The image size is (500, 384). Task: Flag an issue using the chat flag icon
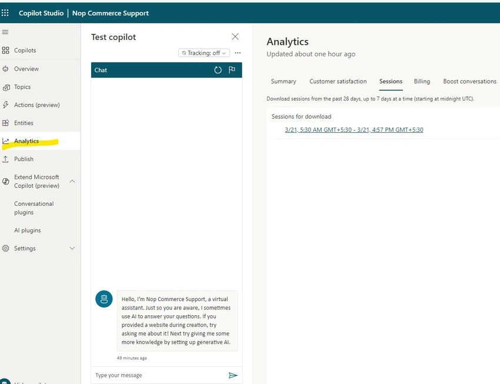pos(232,70)
